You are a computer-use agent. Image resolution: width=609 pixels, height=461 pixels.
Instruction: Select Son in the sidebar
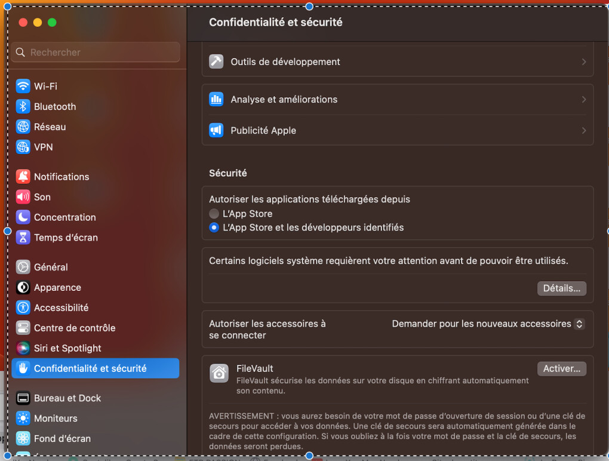(x=96, y=197)
